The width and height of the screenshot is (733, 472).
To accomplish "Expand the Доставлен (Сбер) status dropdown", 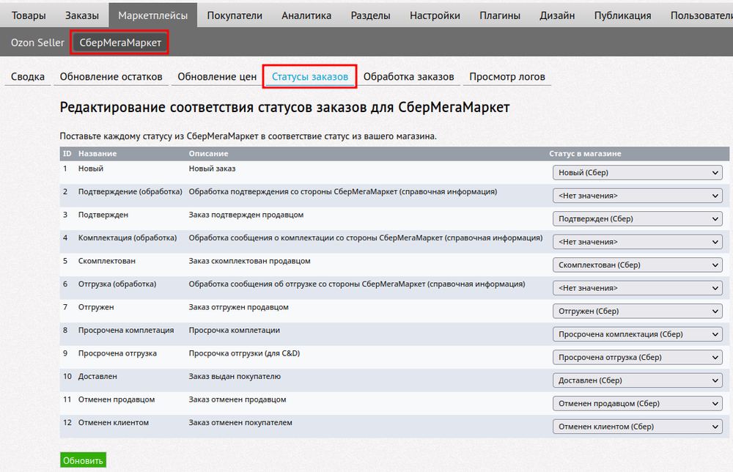I will (x=637, y=380).
